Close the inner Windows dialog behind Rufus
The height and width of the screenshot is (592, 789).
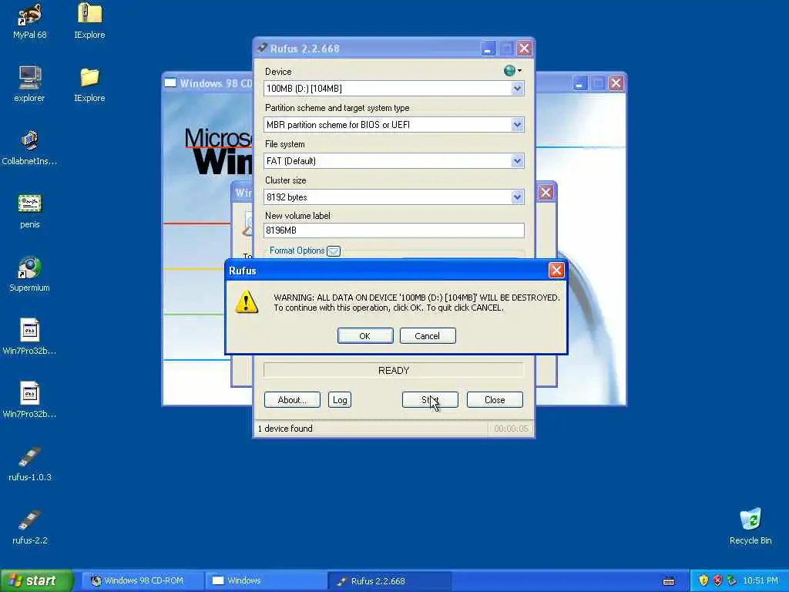(546, 192)
